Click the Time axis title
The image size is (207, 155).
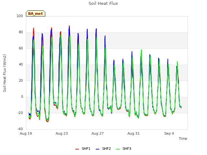[x=183, y=139]
